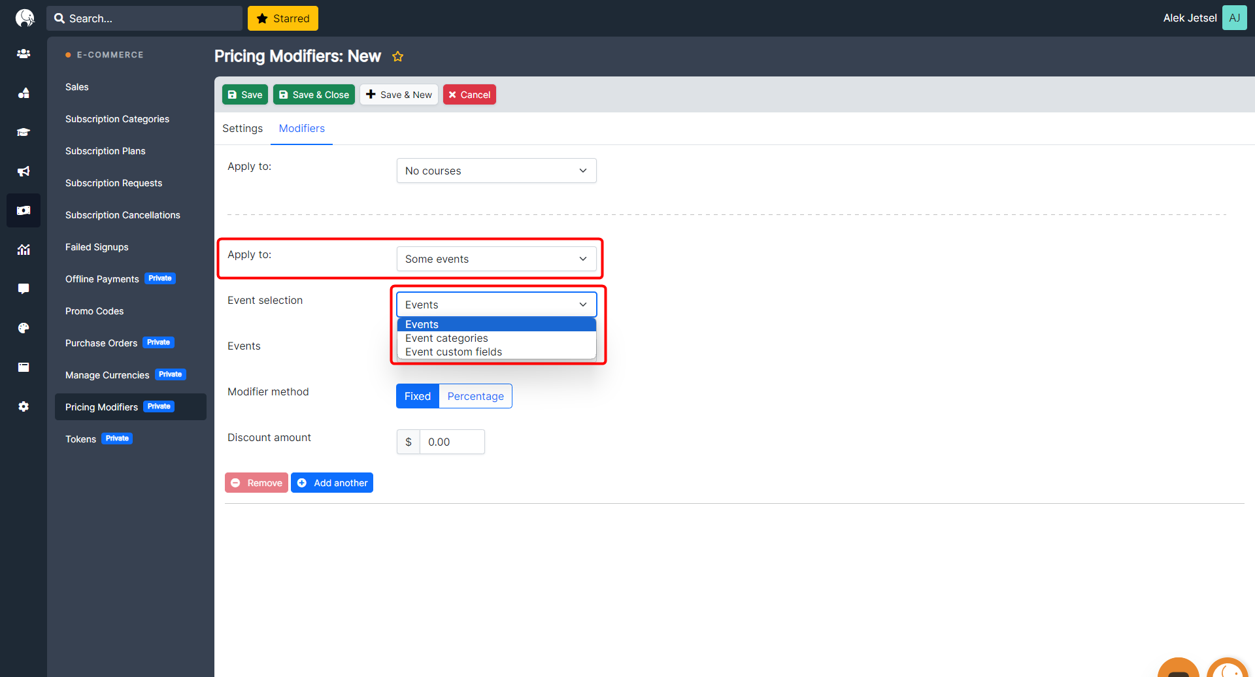Open Offline Payments
Viewport: 1255px width, 677px height.
click(102, 279)
